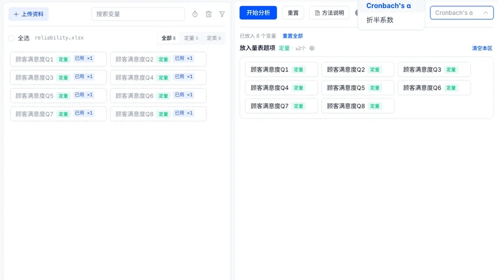
Task: Click the 重置 button
Action: pos(293,13)
